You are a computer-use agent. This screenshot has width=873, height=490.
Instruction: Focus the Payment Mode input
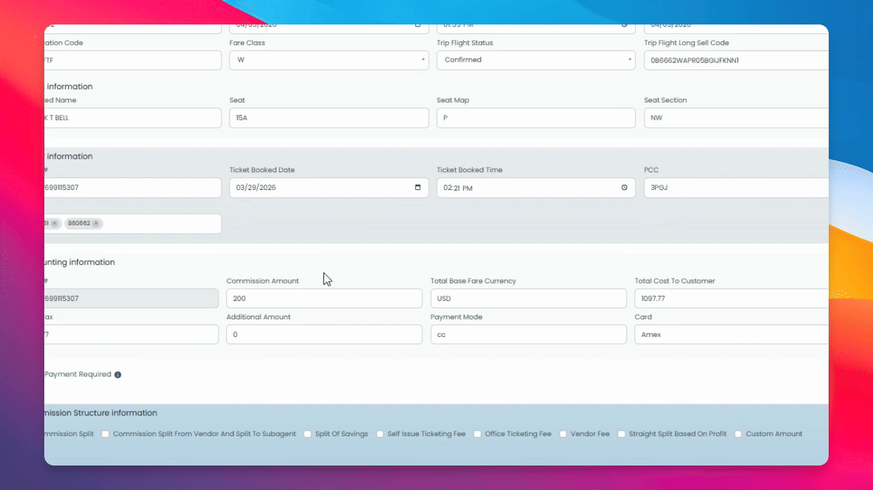528,334
